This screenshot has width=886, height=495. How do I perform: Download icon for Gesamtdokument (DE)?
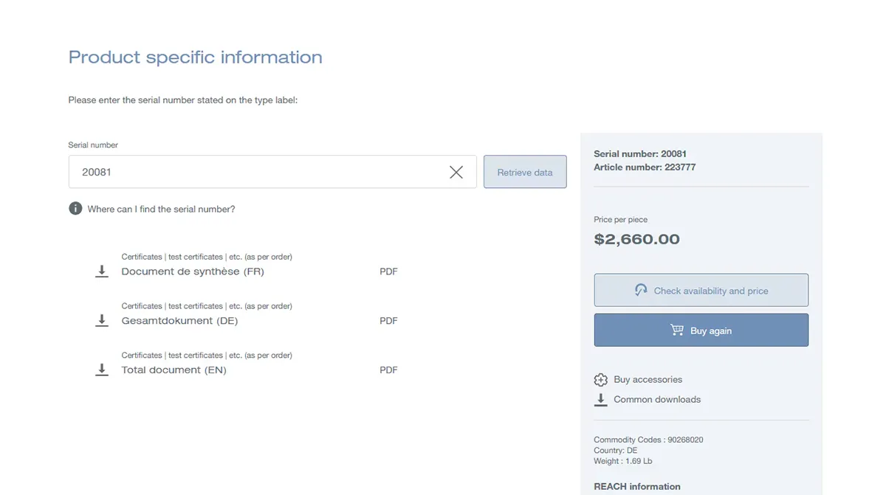[102, 321]
